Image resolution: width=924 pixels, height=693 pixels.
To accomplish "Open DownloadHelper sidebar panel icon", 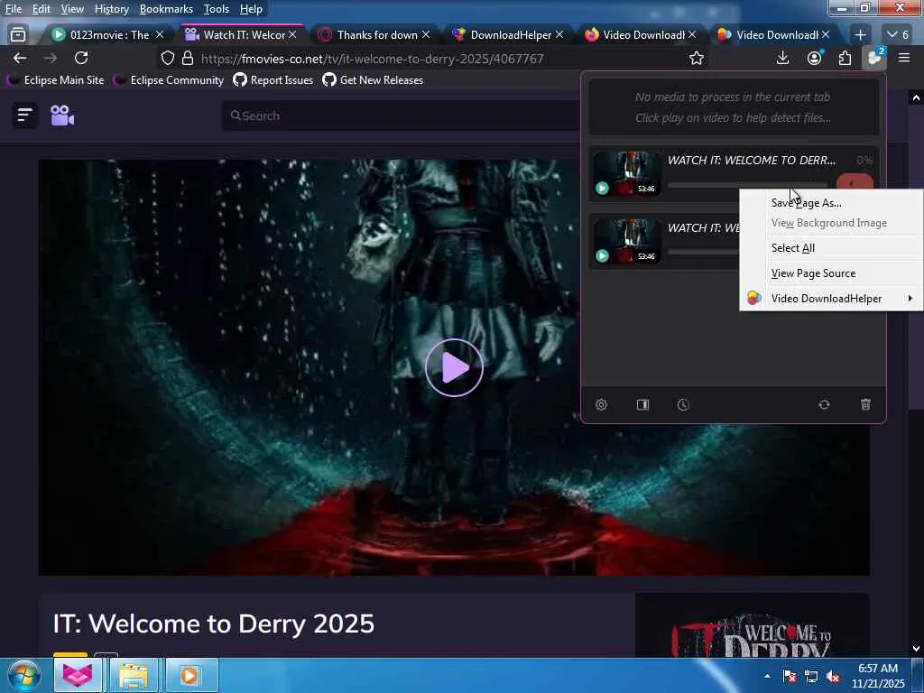I will [642, 405].
